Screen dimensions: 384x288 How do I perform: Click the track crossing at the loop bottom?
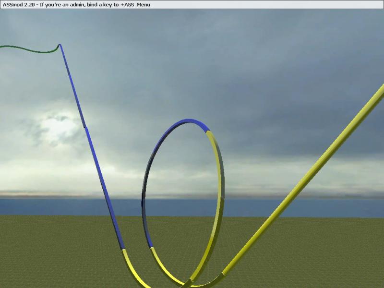tap(186, 283)
